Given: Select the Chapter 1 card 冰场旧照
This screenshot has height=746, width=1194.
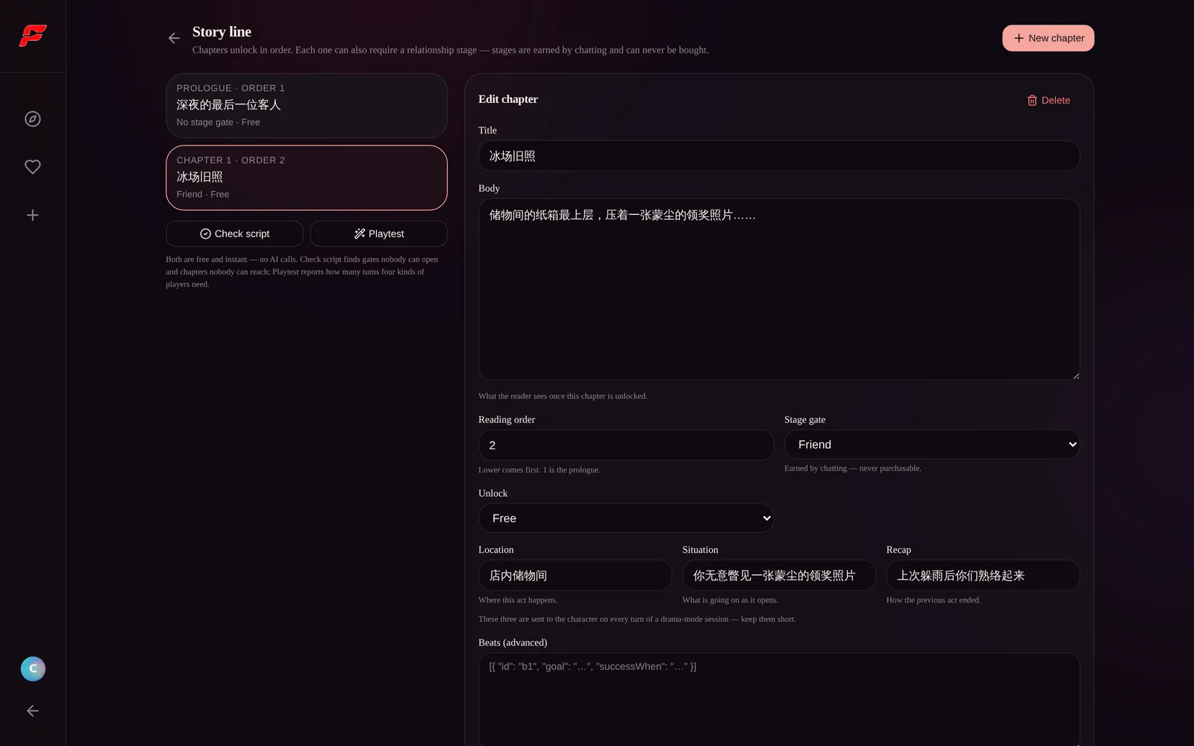Looking at the screenshot, I should 307,178.
